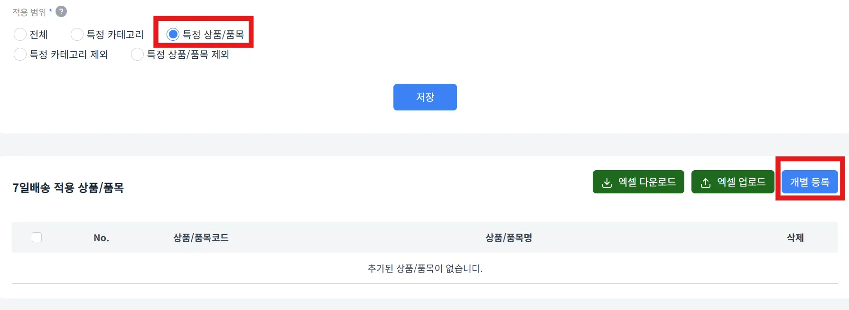Click the 엑셀 업로드 button label
The width and height of the screenshot is (849, 310).
point(741,182)
